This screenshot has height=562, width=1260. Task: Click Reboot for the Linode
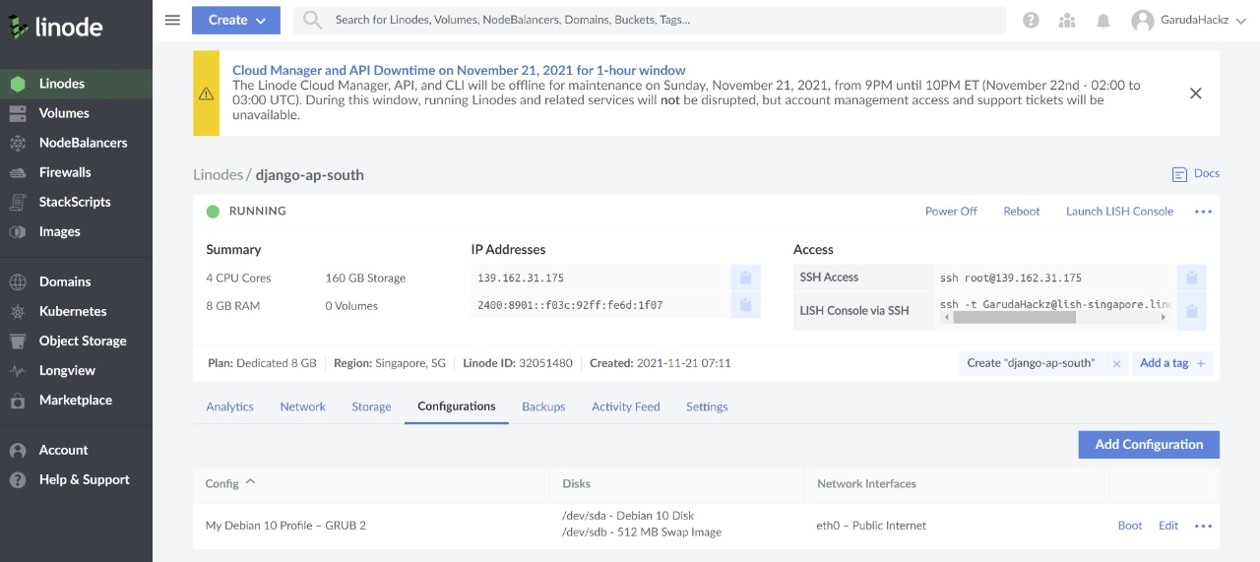point(1022,212)
